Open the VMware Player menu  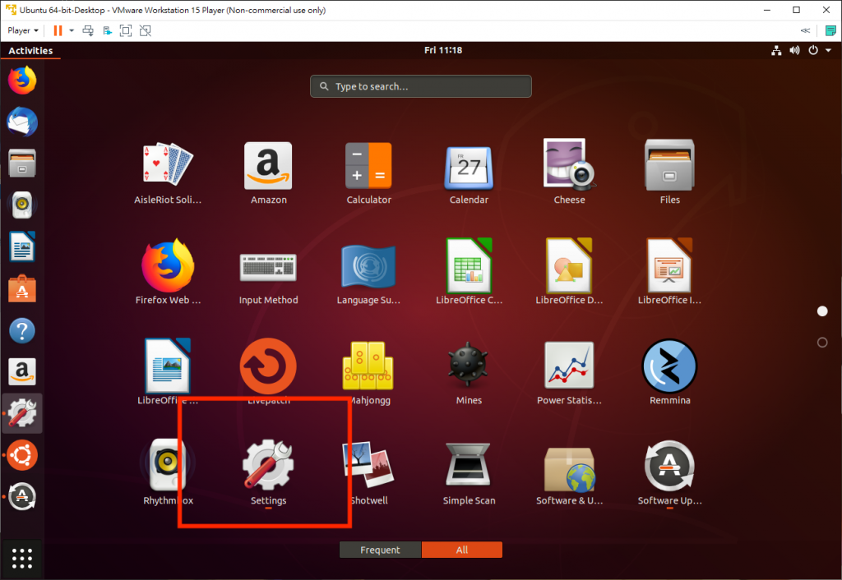(22, 30)
